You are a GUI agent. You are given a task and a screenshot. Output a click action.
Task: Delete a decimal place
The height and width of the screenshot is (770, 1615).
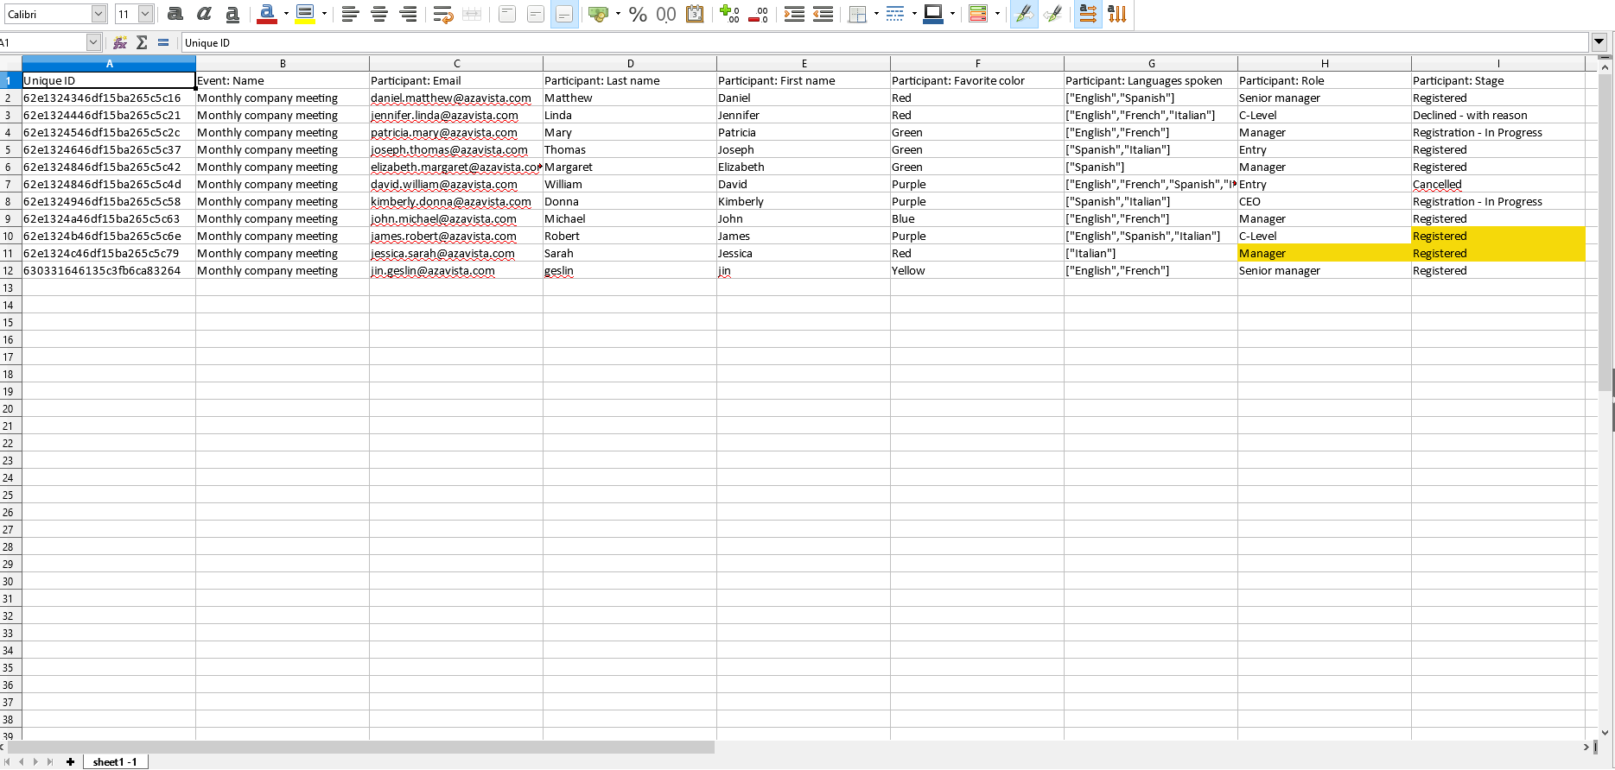pyautogui.click(x=759, y=14)
